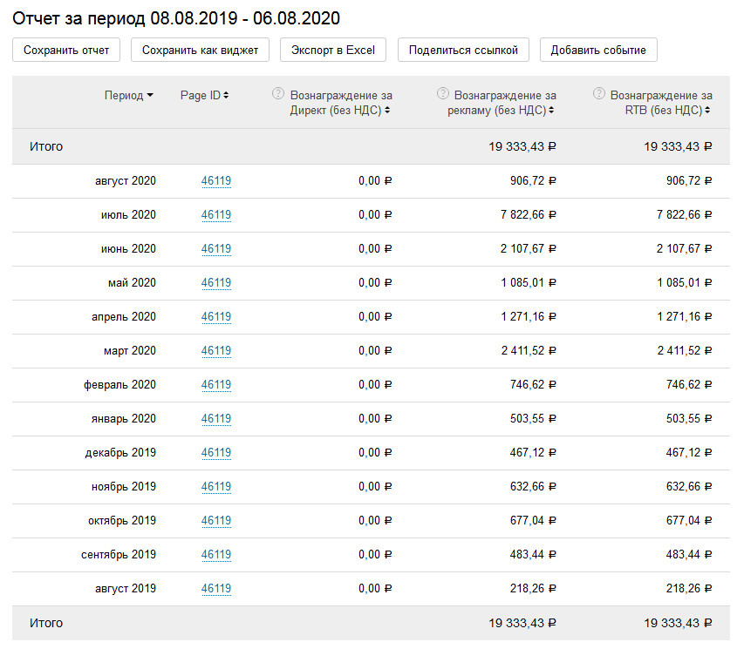The image size is (737, 649).
Task: Click help icon beside Вознаграждение за рекламу
Action: (443, 94)
